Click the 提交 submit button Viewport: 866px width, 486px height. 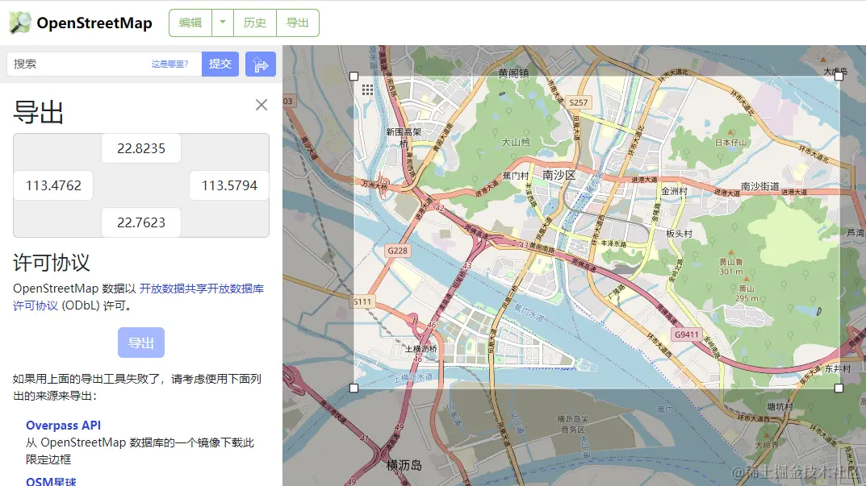tap(220, 64)
